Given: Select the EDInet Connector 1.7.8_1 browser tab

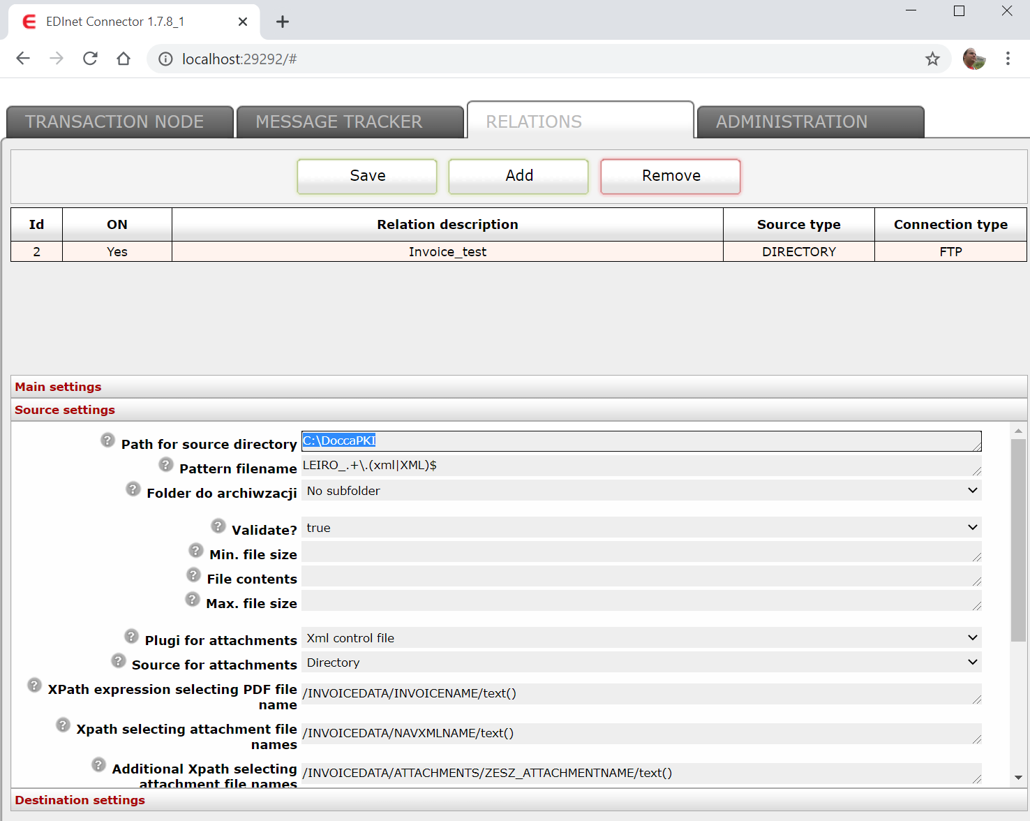Looking at the screenshot, I should pyautogui.click(x=135, y=22).
